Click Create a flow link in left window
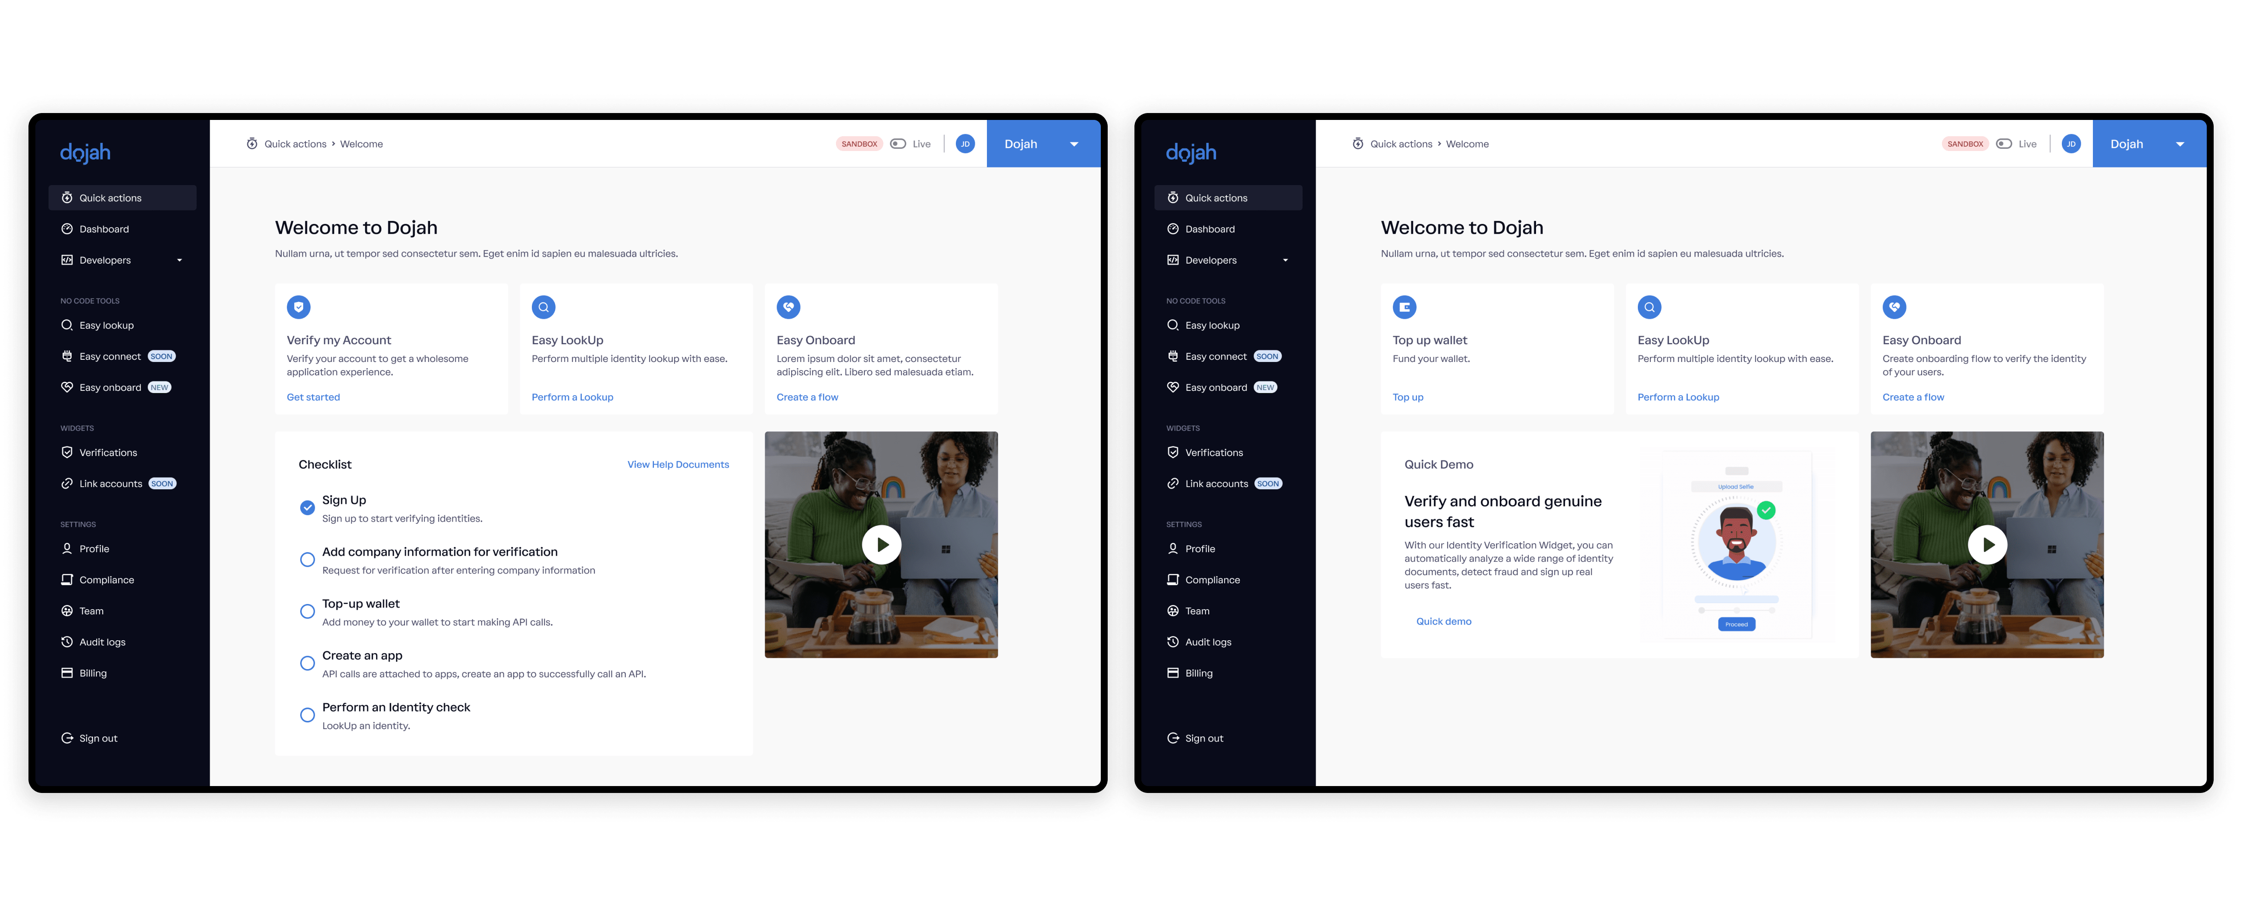 tap(807, 397)
